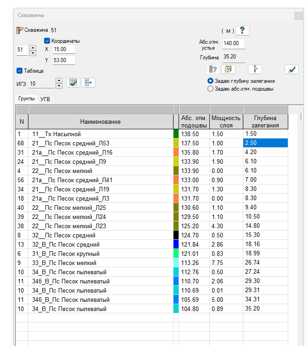Select row '21а__Пс Песок средний_Л41'
The height and width of the screenshot is (346, 308).
[x=151, y=180]
